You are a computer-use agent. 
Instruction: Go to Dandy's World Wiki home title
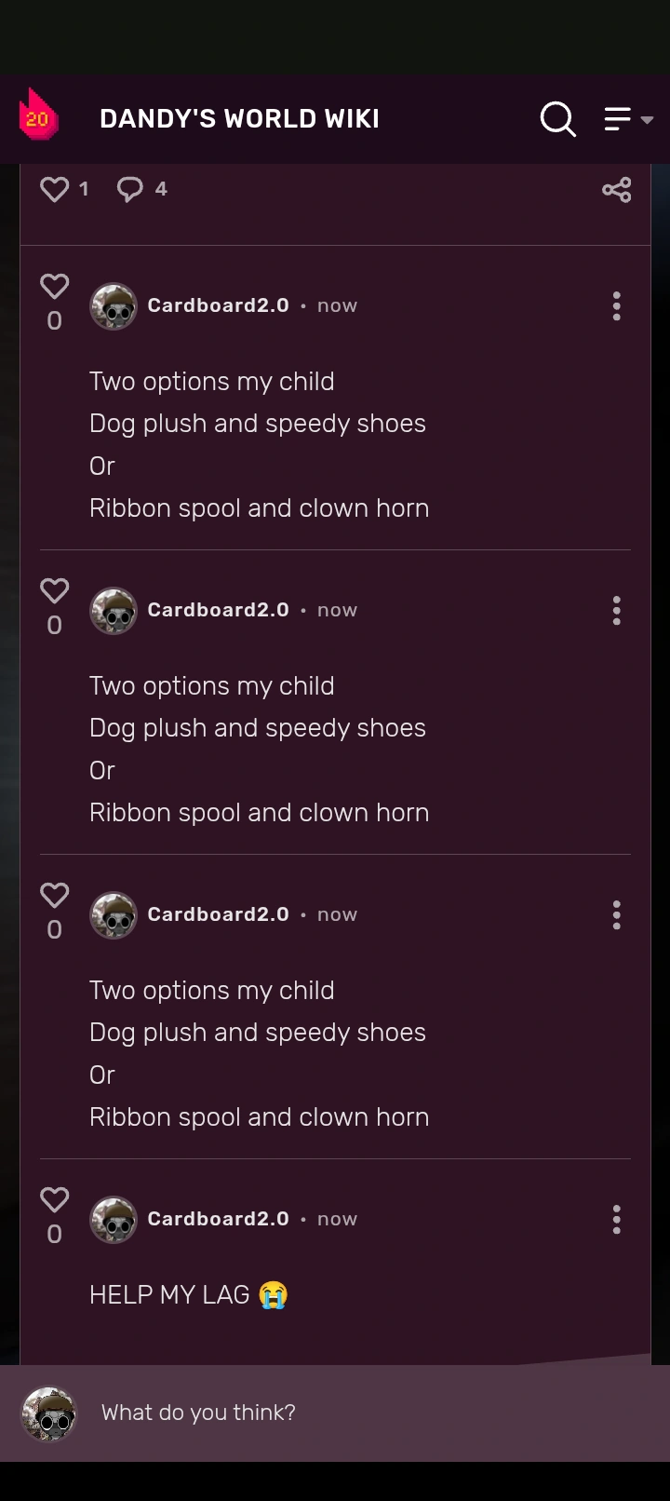(239, 119)
